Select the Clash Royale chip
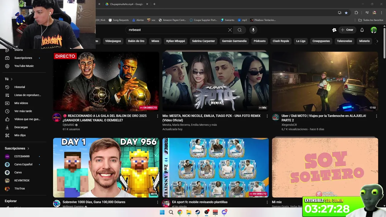The image size is (386, 217). (x=281, y=41)
